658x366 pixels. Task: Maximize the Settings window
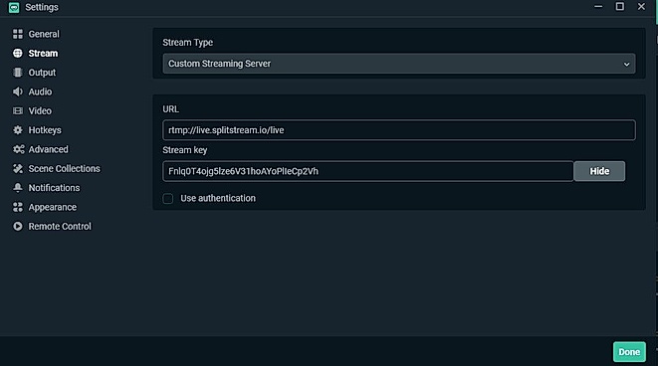(x=619, y=7)
